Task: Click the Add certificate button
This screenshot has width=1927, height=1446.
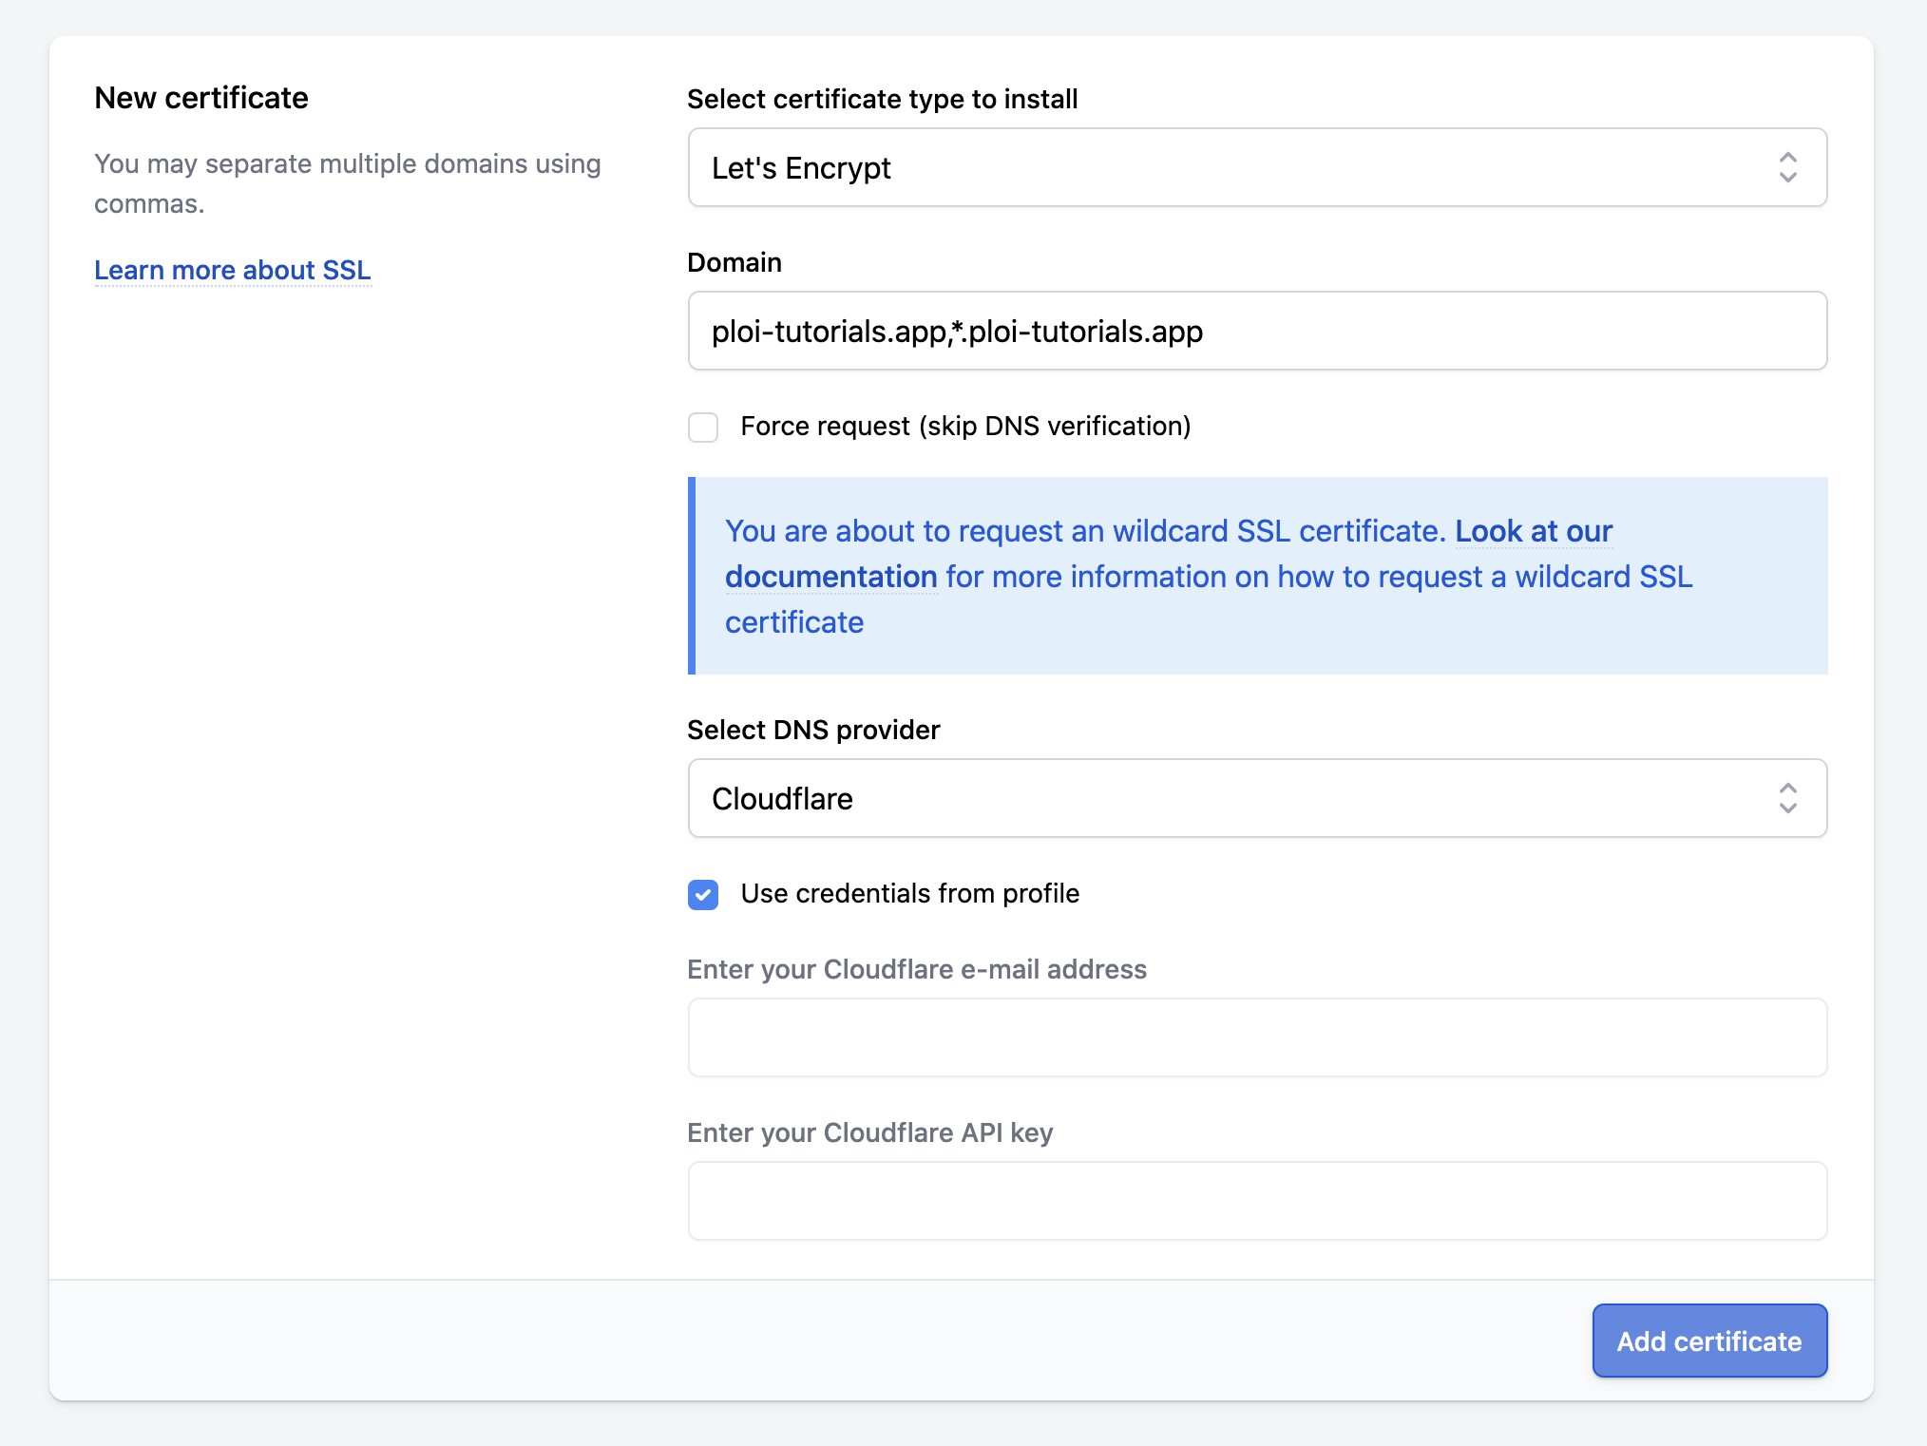Action: 1709,1341
